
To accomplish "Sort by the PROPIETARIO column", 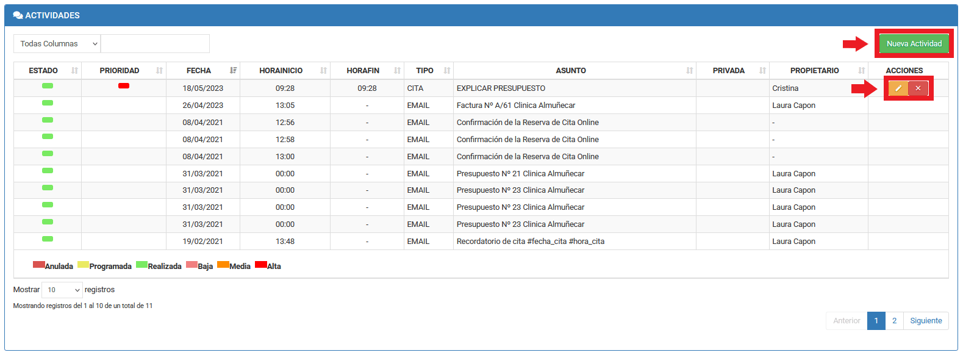I will (818, 71).
